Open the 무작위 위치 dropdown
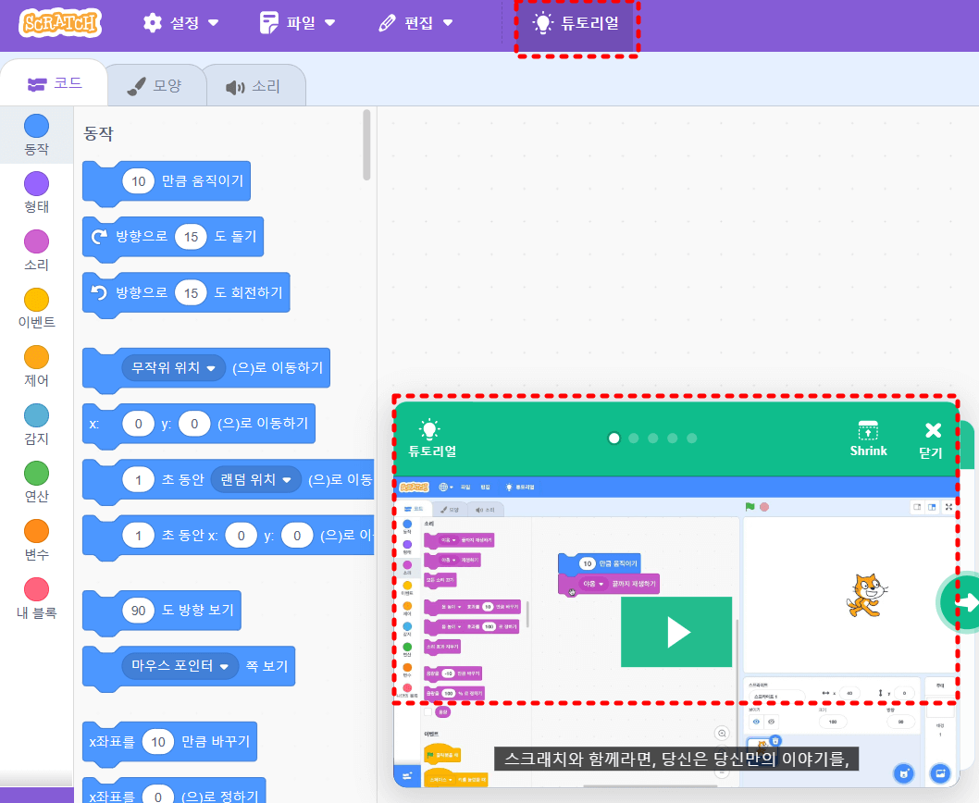The image size is (979, 803). 174,368
